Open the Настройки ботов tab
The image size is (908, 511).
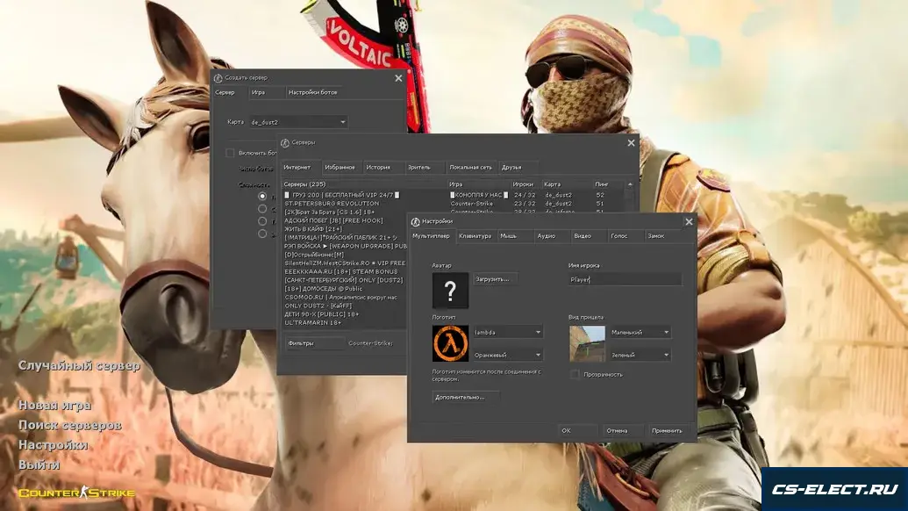[312, 92]
